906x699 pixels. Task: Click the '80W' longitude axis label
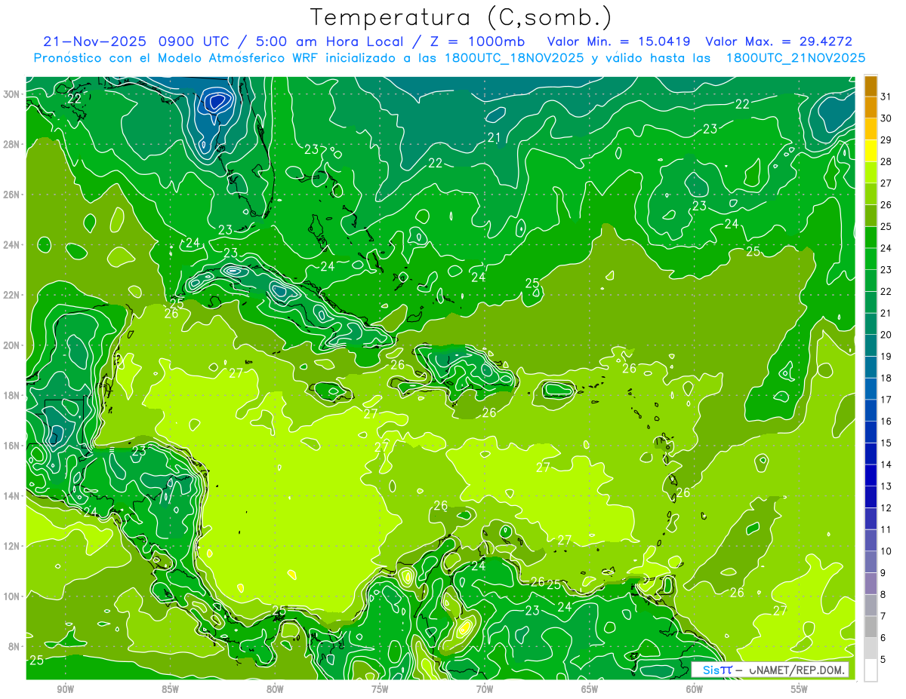tap(275, 689)
